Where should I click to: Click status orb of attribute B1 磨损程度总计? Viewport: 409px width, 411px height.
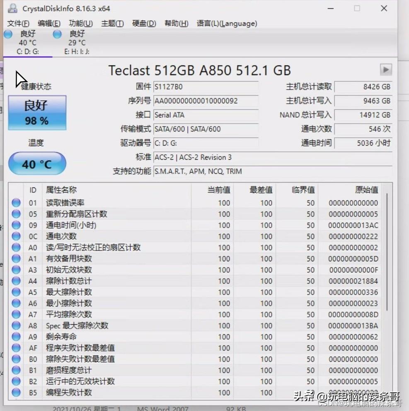point(16,370)
